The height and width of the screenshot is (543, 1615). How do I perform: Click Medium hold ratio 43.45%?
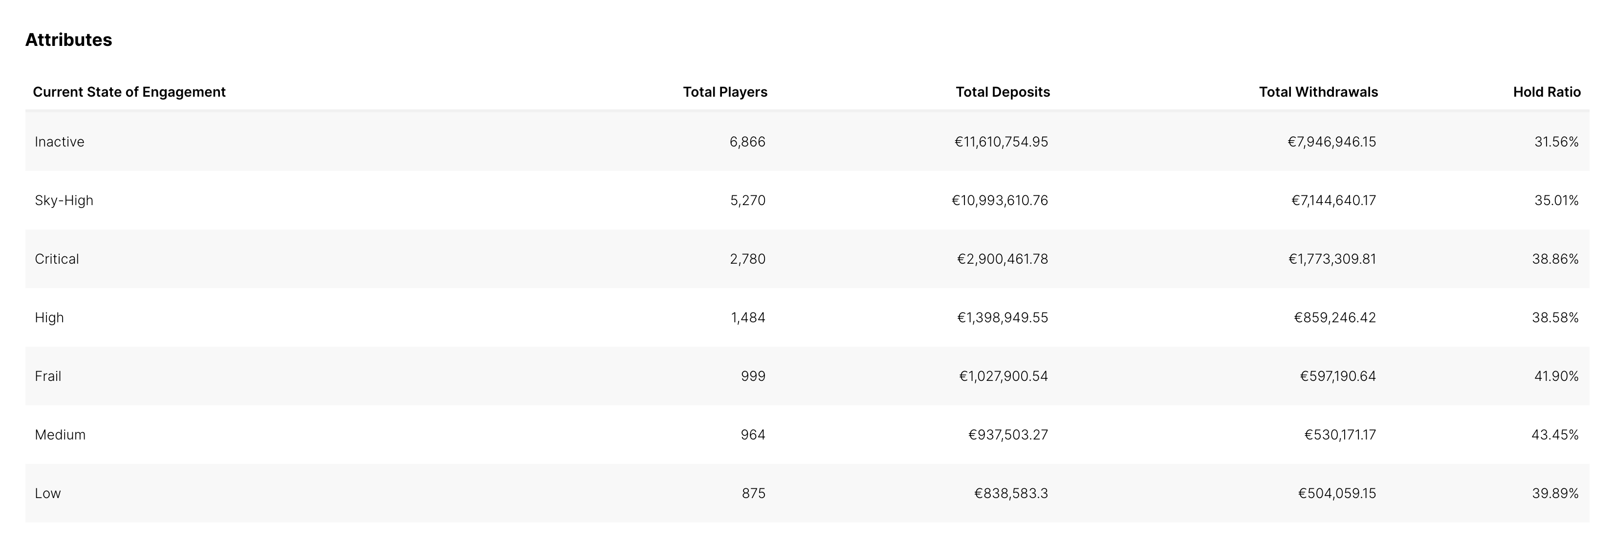(1555, 435)
